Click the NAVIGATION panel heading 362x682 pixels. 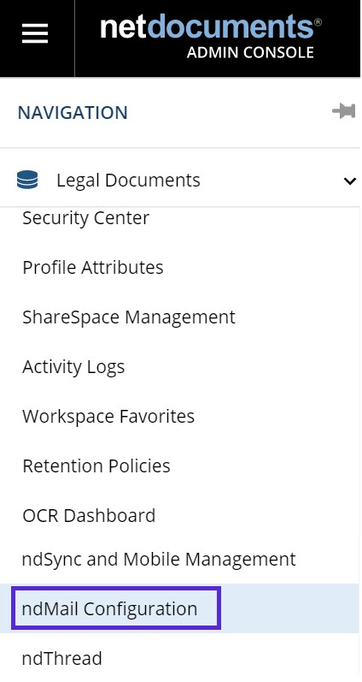(73, 113)
